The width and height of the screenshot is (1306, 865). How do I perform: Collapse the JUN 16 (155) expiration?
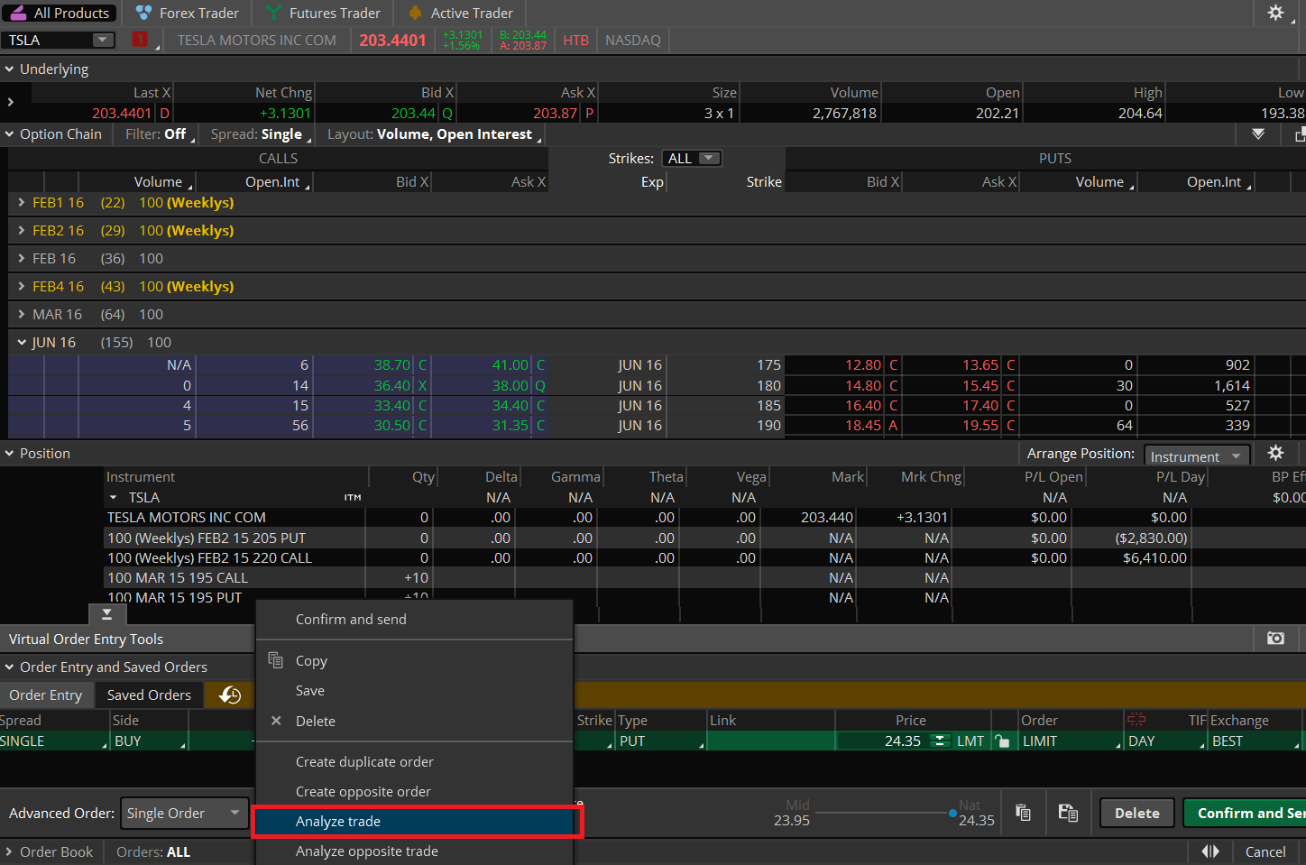(x=22, y=343)
